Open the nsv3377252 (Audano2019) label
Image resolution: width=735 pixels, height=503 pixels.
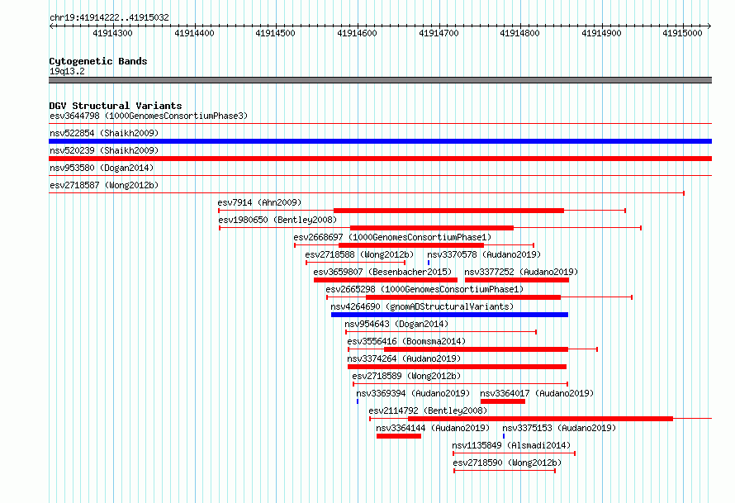point(521,272)
